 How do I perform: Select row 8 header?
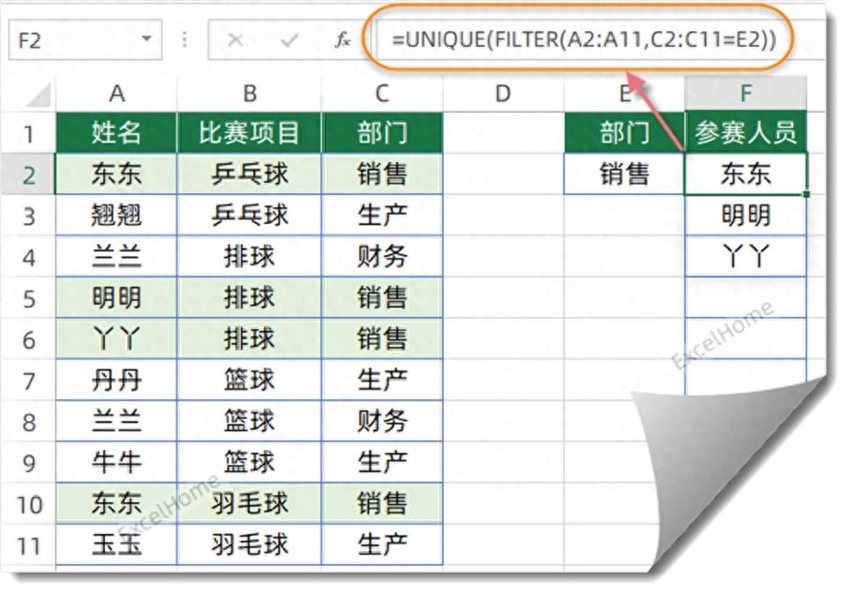pyautogui.click(x=28, y=422)
